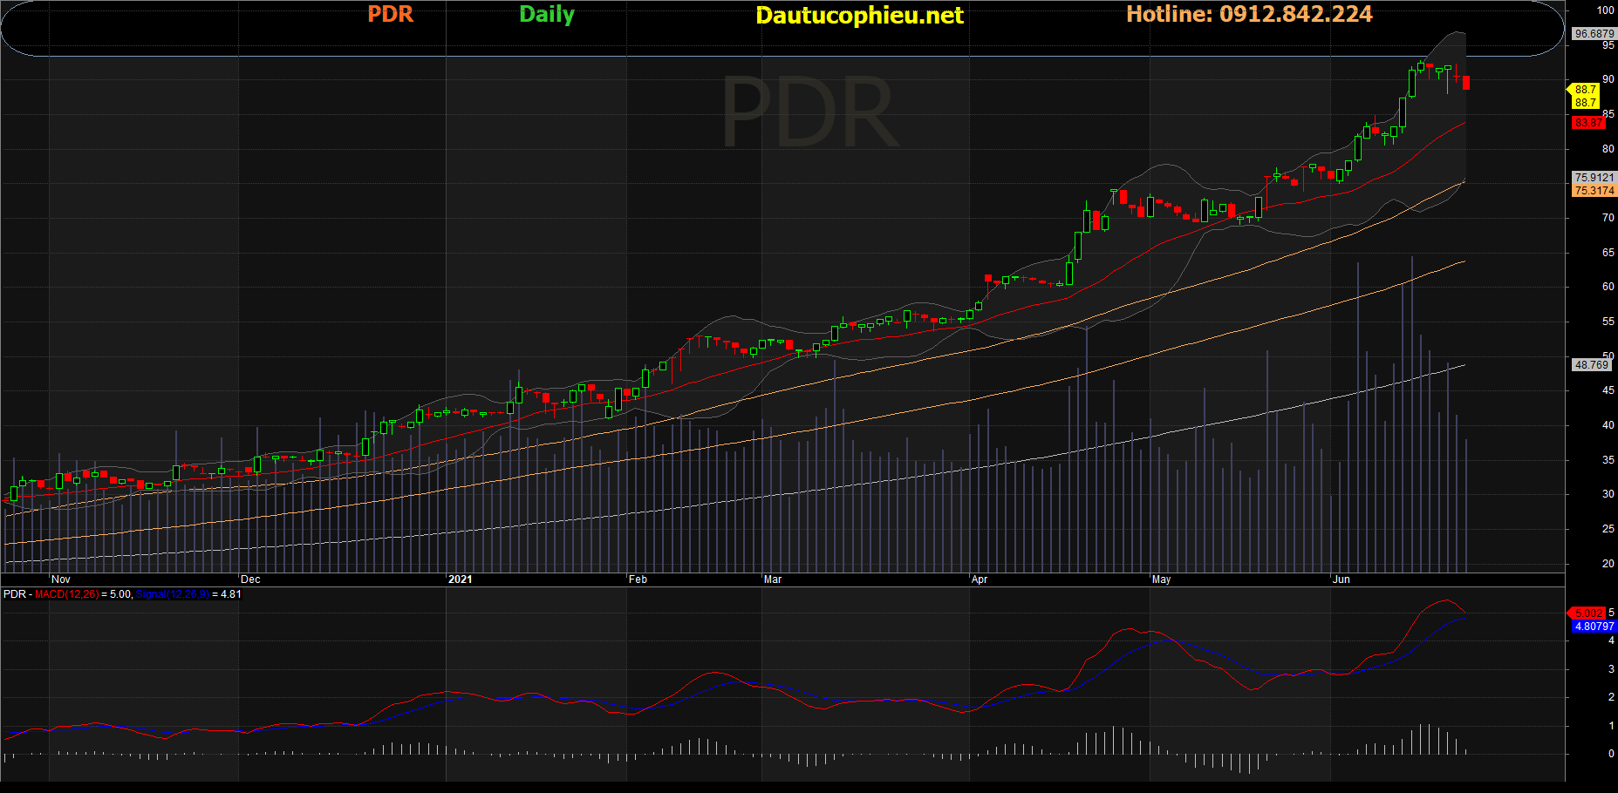Select the 70 value on price axis

[x=1608, y=218]
